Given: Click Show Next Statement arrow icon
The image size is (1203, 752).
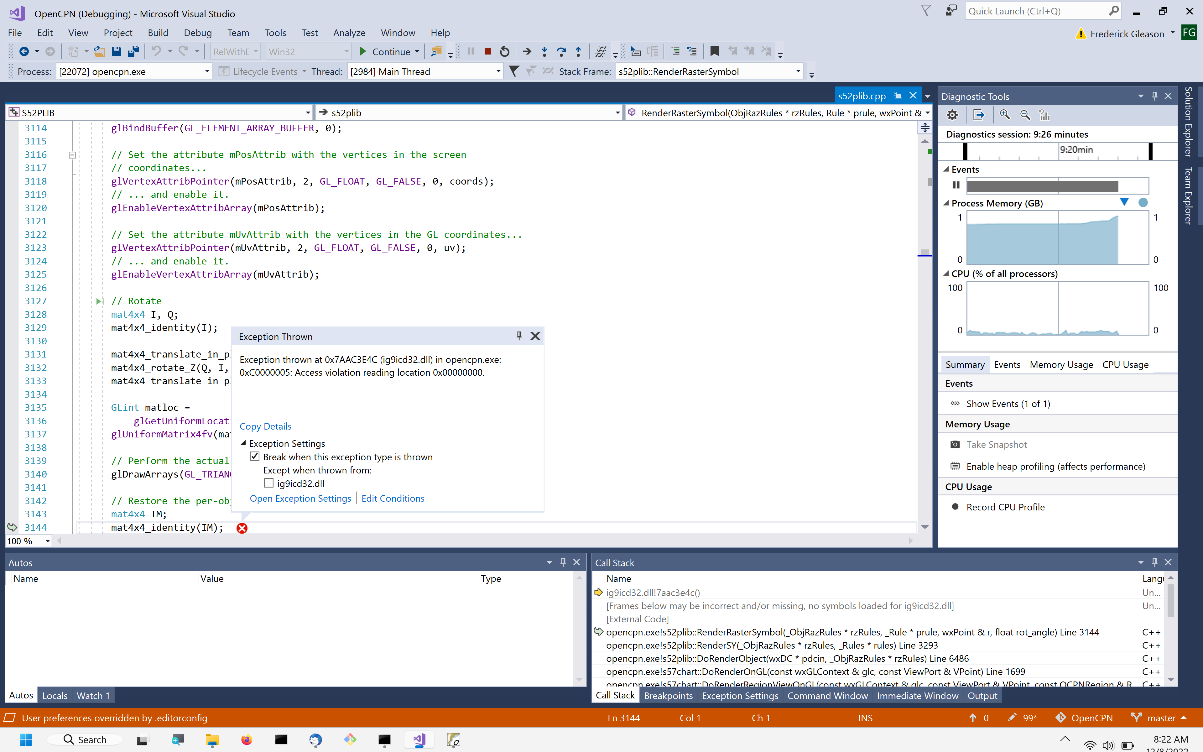Looking at the screenshot, I should click(x=527, y=51).
